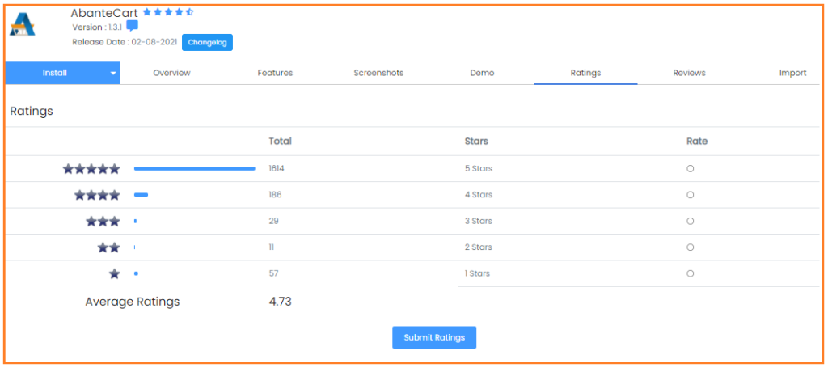The width and height of the screenshot is (828, 368).
Task: Click the '5 Stars' text label
Action: [479, 169]
